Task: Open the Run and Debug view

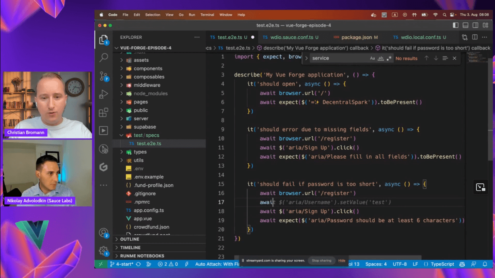Action: point(104,94)
